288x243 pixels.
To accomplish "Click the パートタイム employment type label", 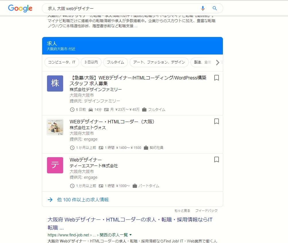I will [x=149, y=186].
